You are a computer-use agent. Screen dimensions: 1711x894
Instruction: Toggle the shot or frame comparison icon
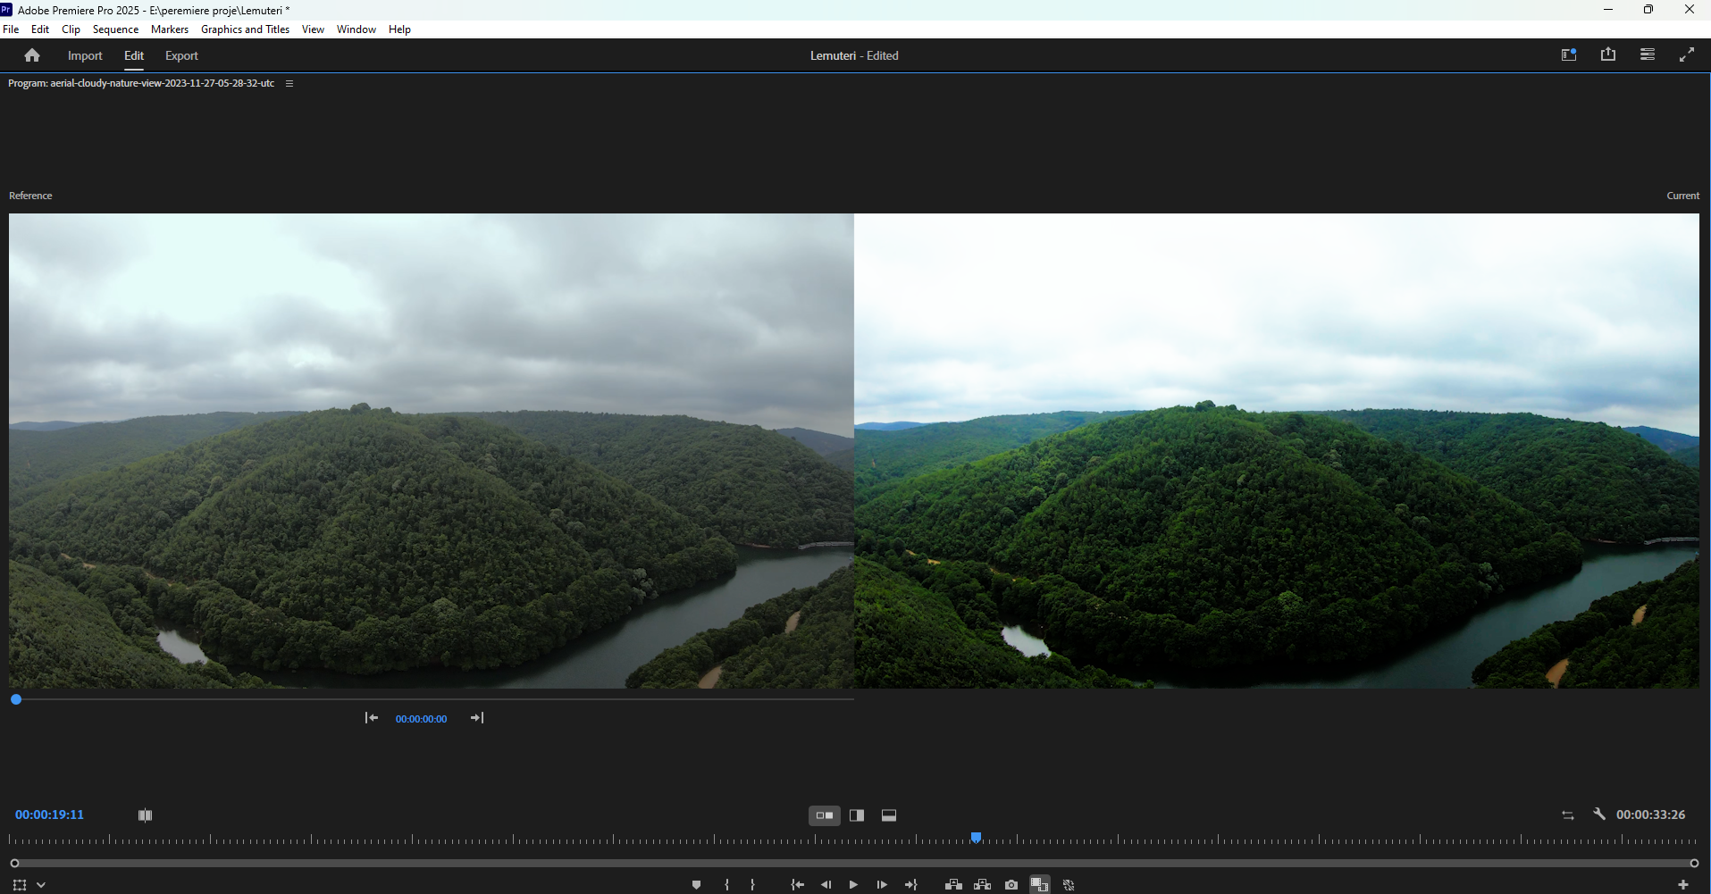(x=146, y=815)
